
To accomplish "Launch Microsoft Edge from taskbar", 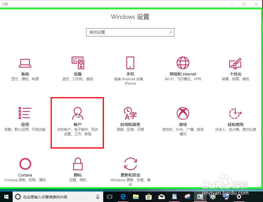I will (x=123, y=197).
